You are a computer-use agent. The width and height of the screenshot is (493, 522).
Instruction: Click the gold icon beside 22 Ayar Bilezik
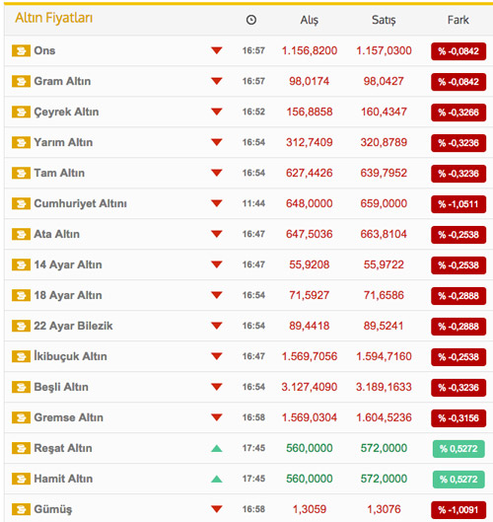21,326
